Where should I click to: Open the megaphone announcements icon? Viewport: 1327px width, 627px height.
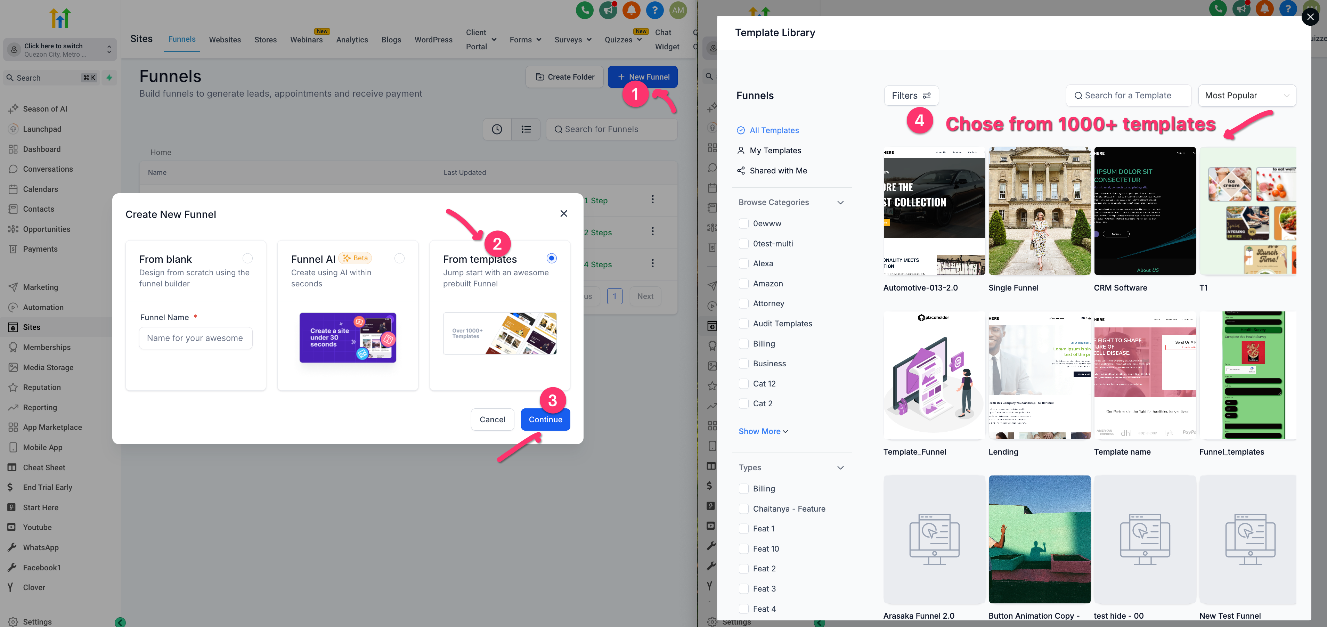608,10
